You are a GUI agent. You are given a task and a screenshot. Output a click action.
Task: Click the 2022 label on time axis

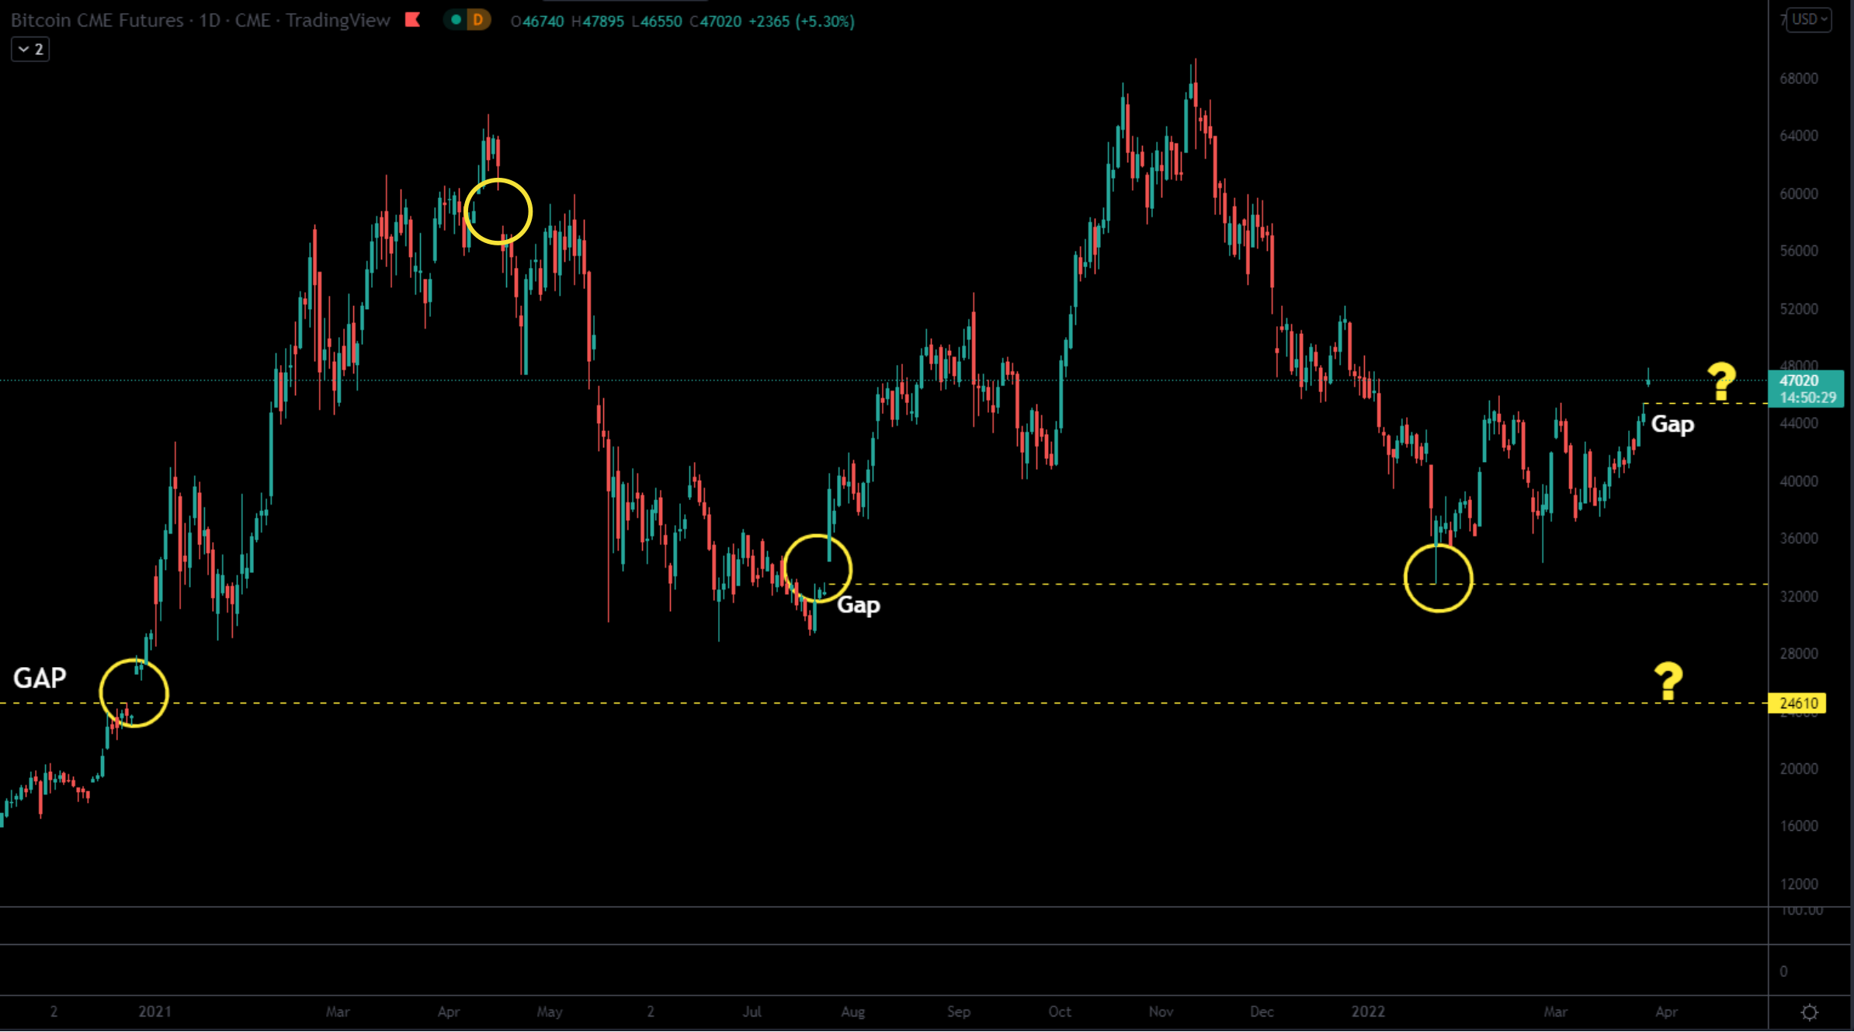(x=1367, y=1012)
